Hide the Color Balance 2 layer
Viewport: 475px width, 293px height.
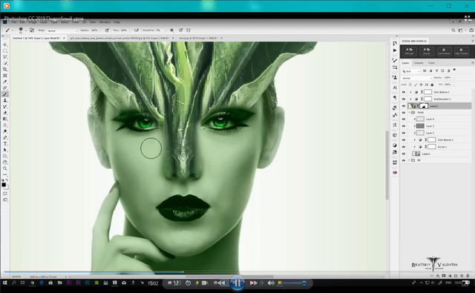coord(404,92)
